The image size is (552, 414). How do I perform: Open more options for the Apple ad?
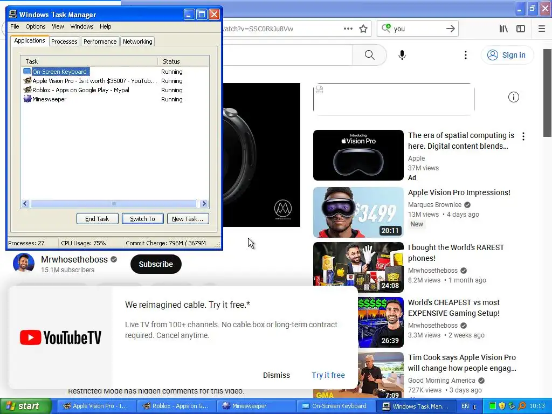pyautogui.click(x=523, y=136)
